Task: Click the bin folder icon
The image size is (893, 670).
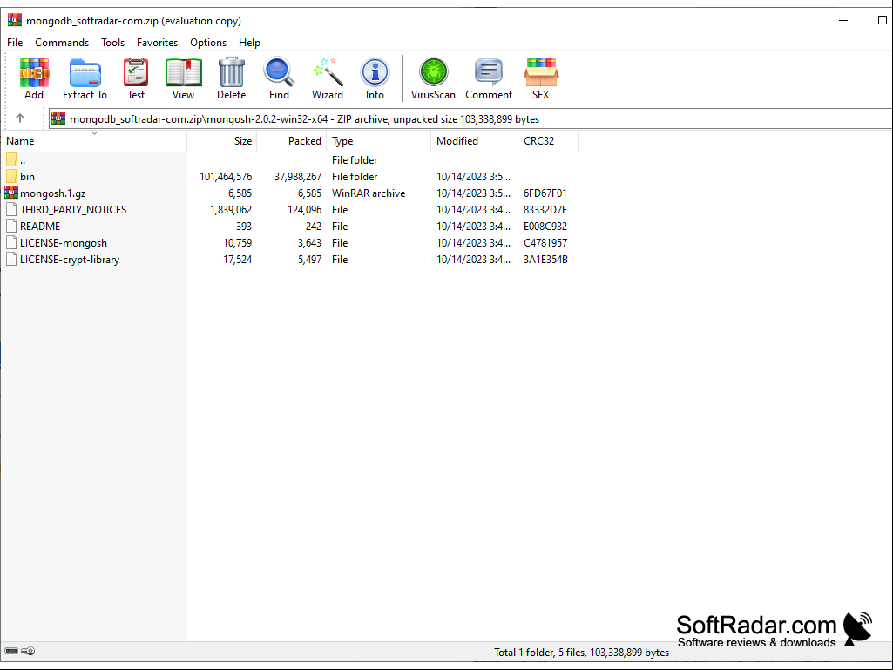Action: point(11,177)
